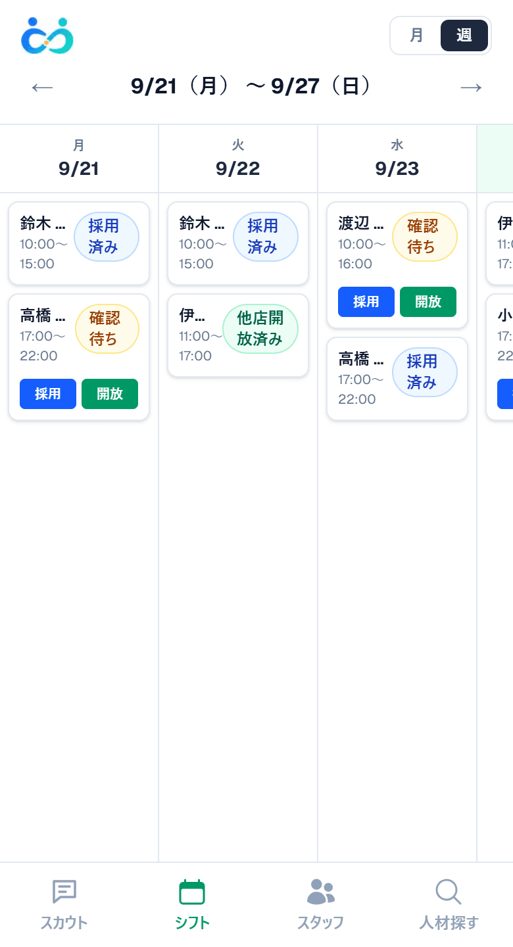
Task: Go to next week with right arrow
Action: tap(471, 87)
